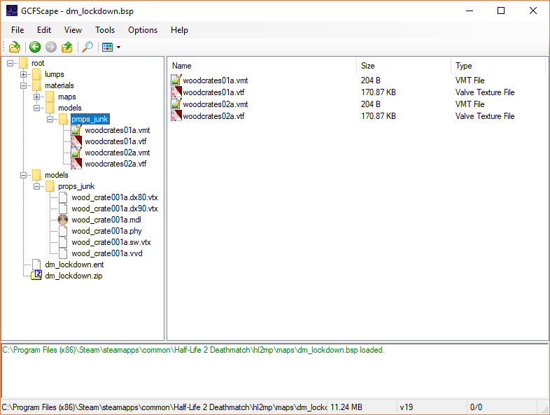The image size is (550, 415).
Task: Minimize the GCFScape window
Action: [470, 11]
